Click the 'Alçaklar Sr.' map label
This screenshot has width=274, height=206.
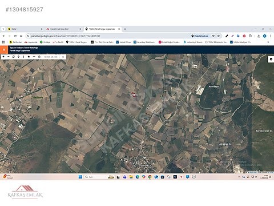point(225,144)
